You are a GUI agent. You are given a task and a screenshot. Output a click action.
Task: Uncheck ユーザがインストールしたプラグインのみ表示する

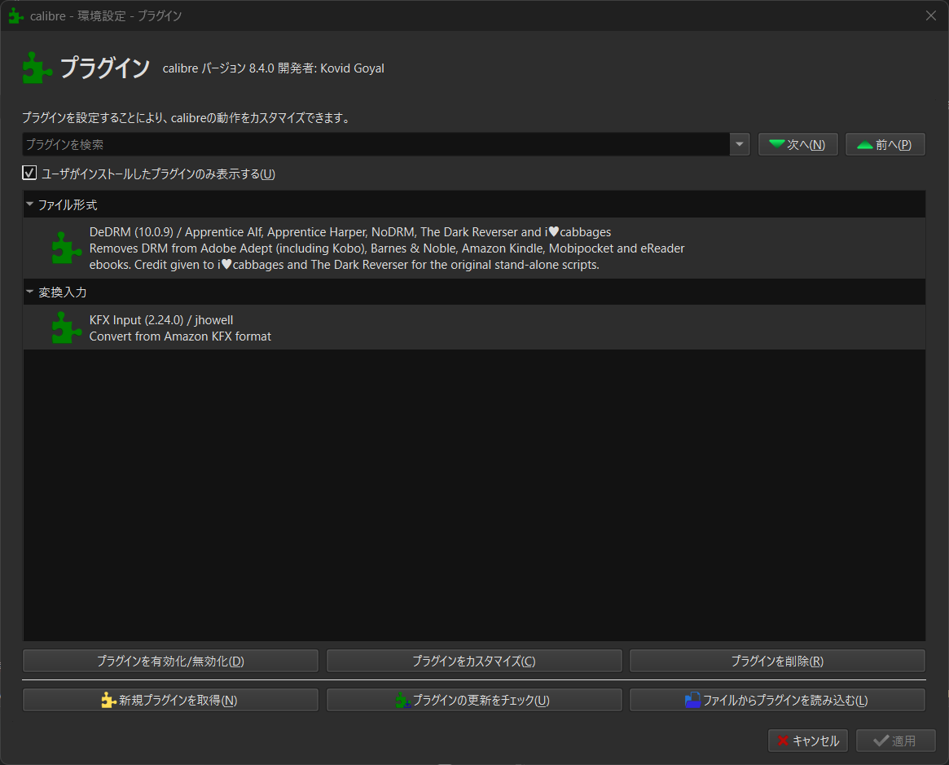click(x=29, y=173)
